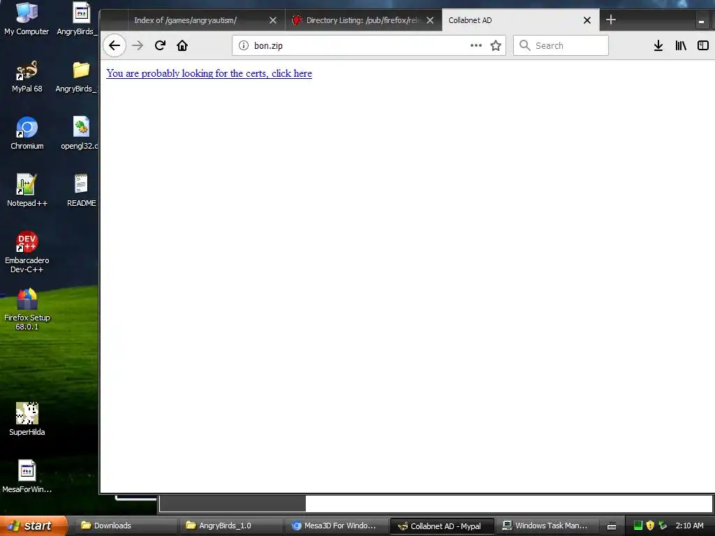Switch to Downloads taskbar window
Image resolution: width=715 pixels, height=536 pixels.
[126, 526]
